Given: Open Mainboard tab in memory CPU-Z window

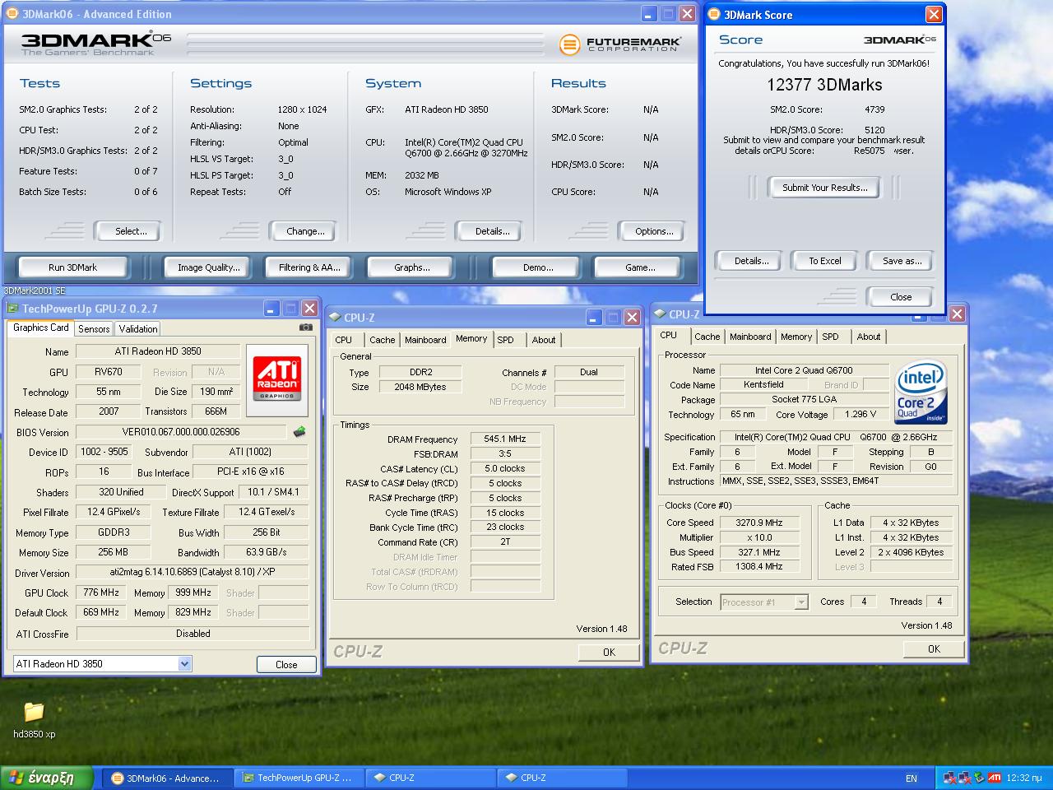Looking at the screenshot, I should tap(425, 340).
